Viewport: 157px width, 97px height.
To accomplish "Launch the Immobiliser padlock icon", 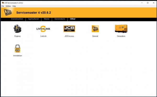I will click(x=18, y=48).
